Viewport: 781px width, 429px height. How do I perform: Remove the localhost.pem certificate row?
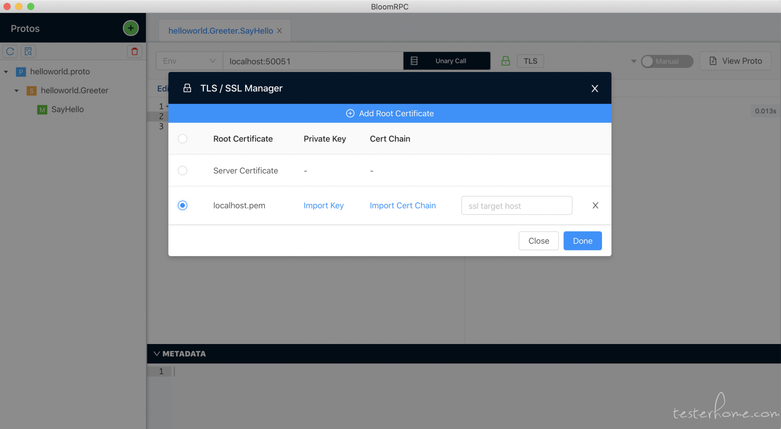[595, 205]
